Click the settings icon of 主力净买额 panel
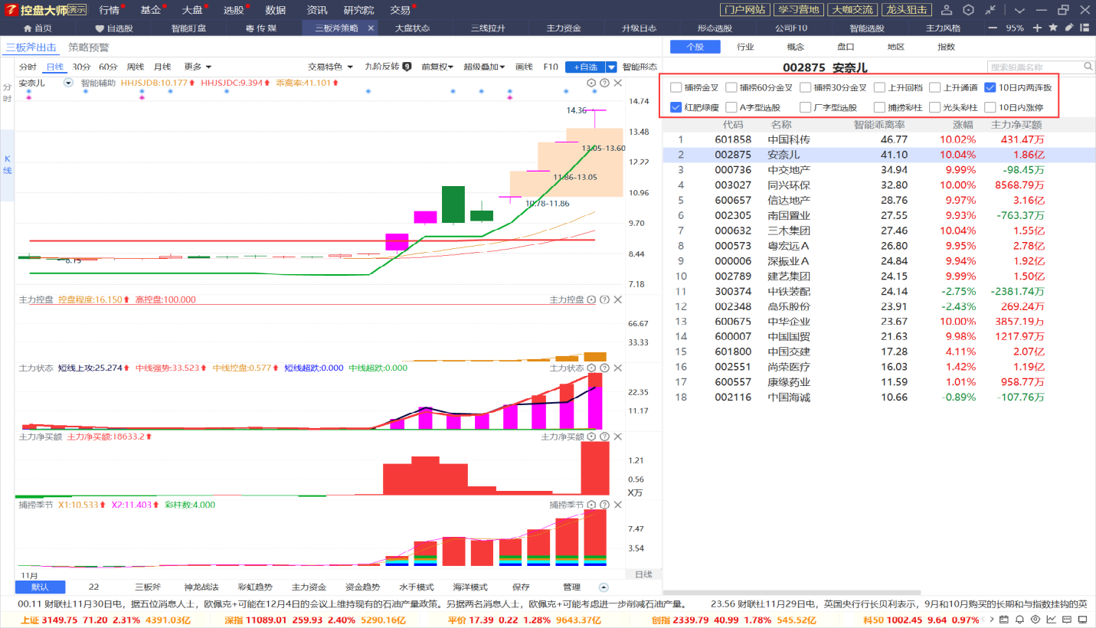This screenshot has width=1096, height=628. click(x=591, y=437)
